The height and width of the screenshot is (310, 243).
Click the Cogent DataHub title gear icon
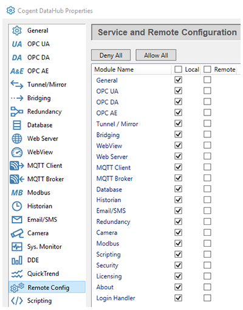pyautogui.click(x=10, y=10)
